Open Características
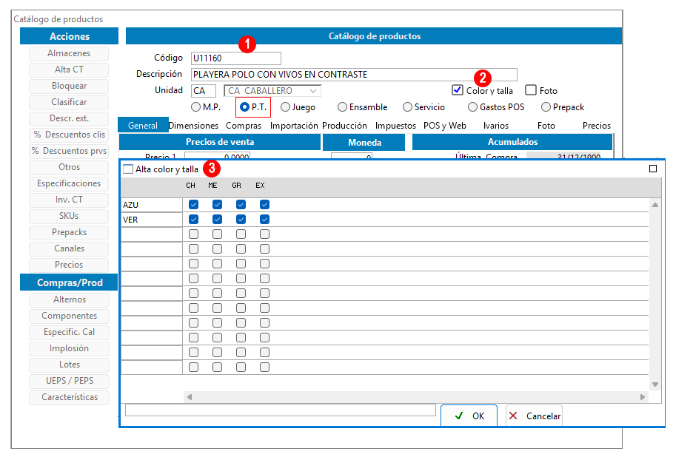 tap(69, 398)
